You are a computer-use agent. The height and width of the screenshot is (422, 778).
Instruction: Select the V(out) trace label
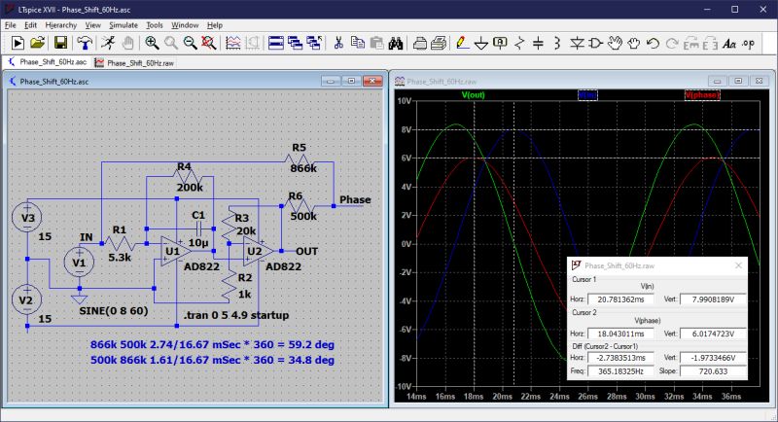[474, 94]
